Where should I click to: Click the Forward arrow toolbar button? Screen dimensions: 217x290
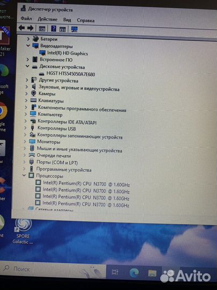click(30, 28)
